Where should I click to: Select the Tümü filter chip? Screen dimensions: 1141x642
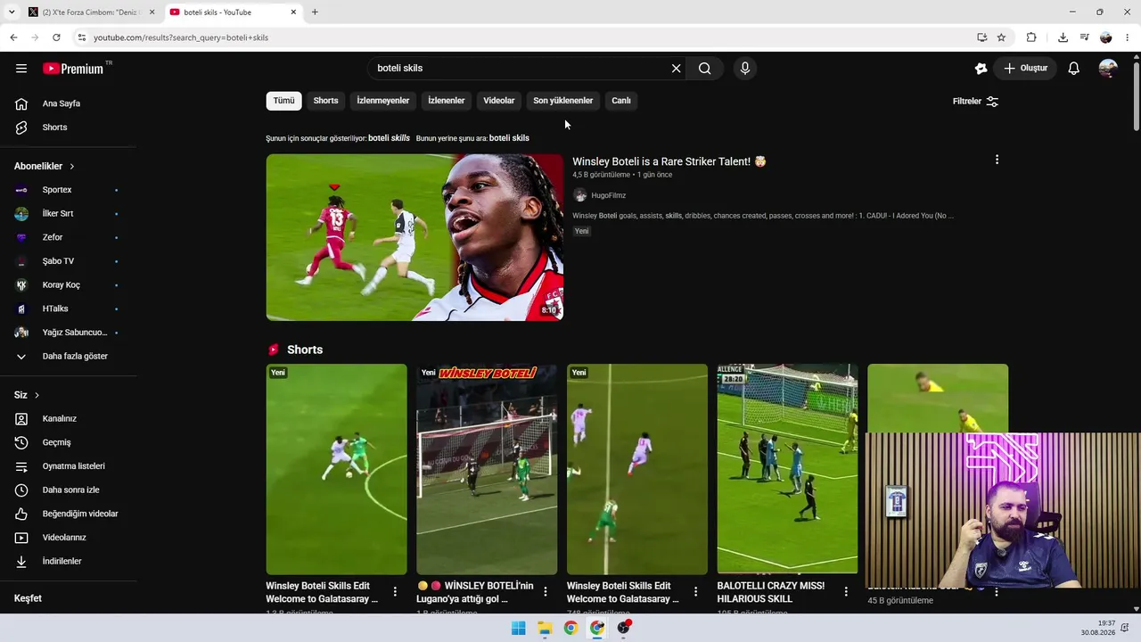click(x=283, y=101)
